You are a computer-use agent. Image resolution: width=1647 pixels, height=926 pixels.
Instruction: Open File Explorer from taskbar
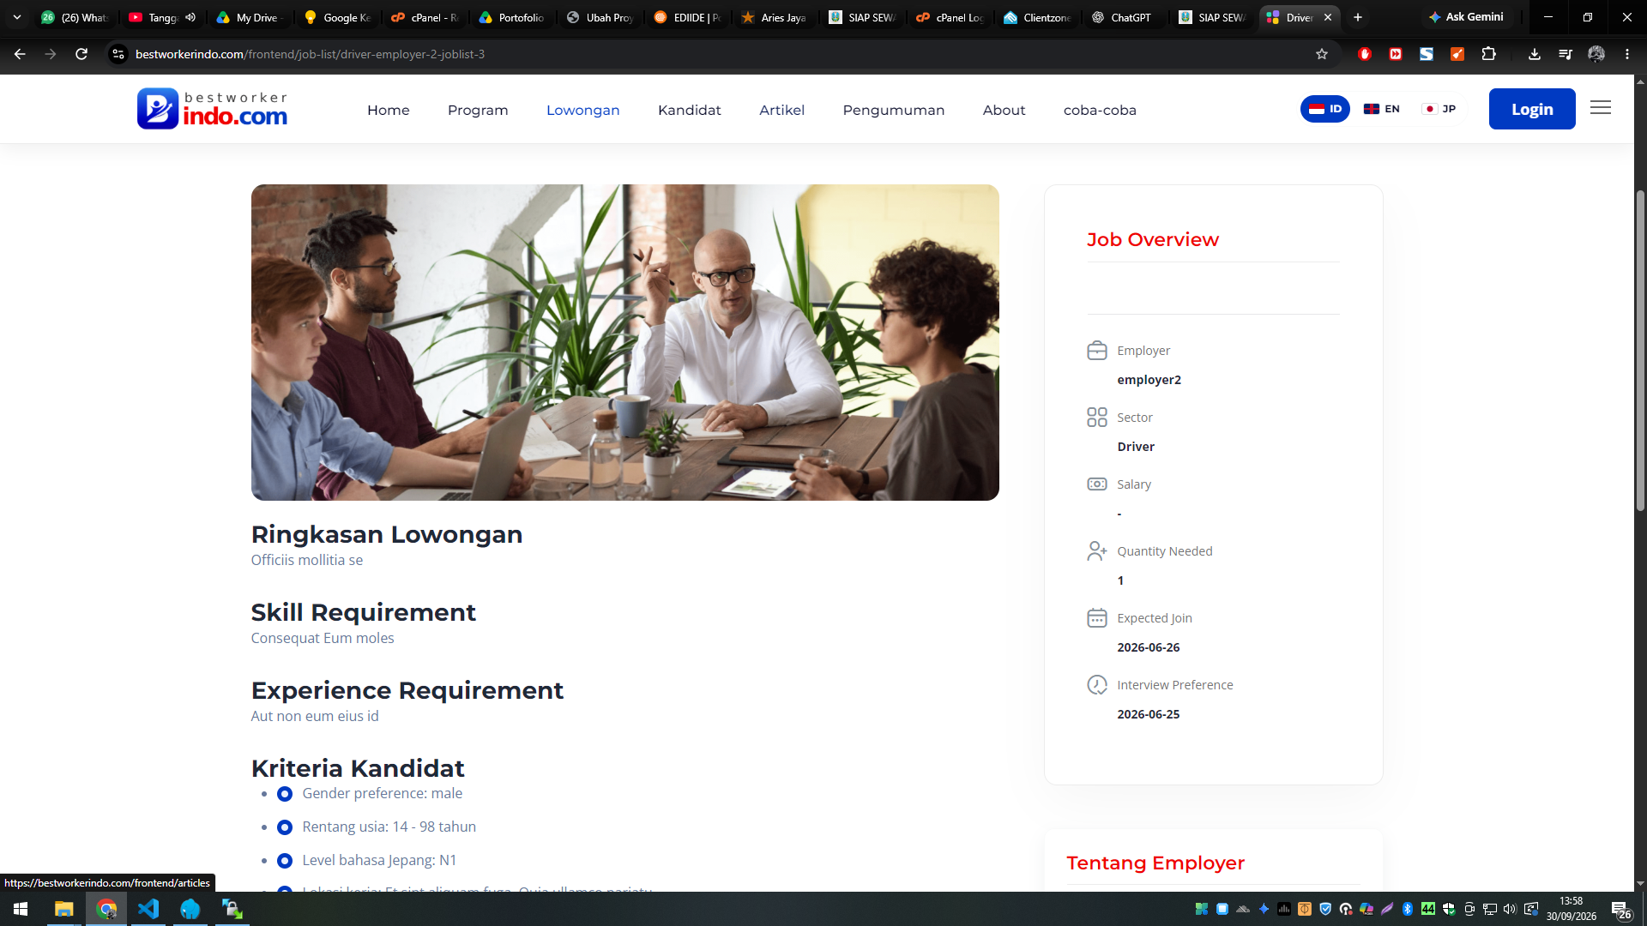click(64, 909)
